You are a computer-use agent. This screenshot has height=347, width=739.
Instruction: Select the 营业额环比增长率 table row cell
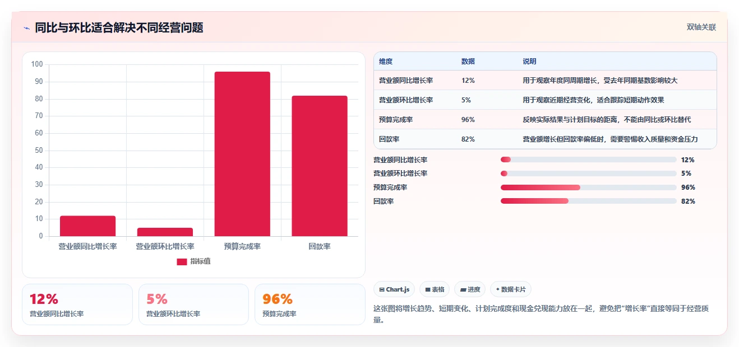[x=406, y=100]
